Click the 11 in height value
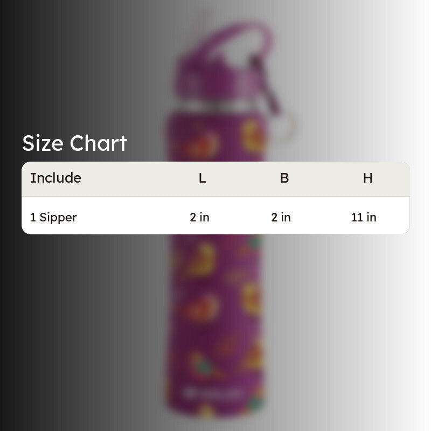This screenshot has height=431, width=431. (364, 218)
